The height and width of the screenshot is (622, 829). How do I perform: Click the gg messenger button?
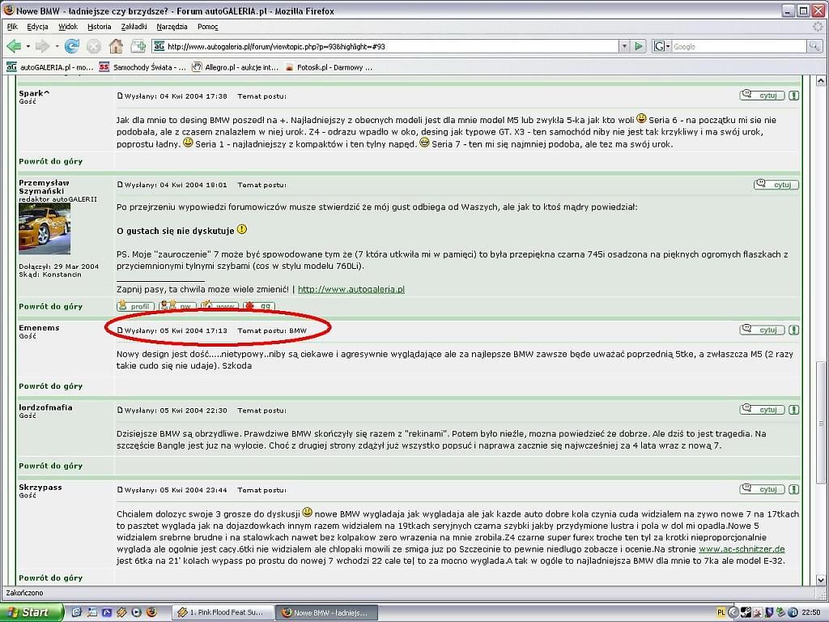coord(258,305)
